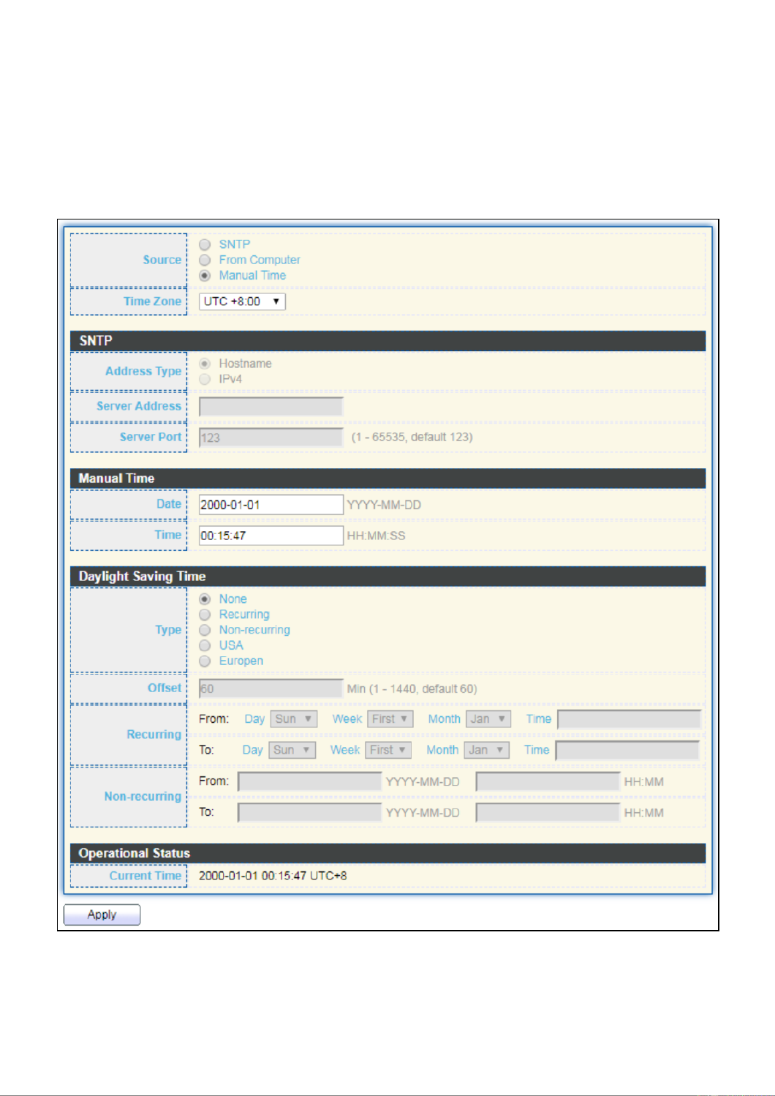This screenshot has height=1096, width=775.
Task: Click the Date field with 2000-01-01
Action: click(x=271, y=505)
